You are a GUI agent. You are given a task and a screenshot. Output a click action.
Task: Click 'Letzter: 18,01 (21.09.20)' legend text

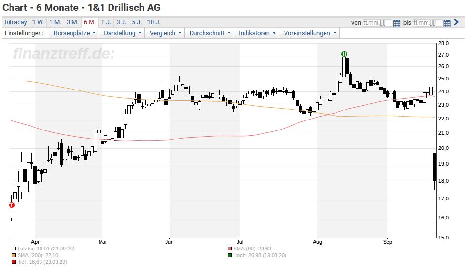point(46,249)
